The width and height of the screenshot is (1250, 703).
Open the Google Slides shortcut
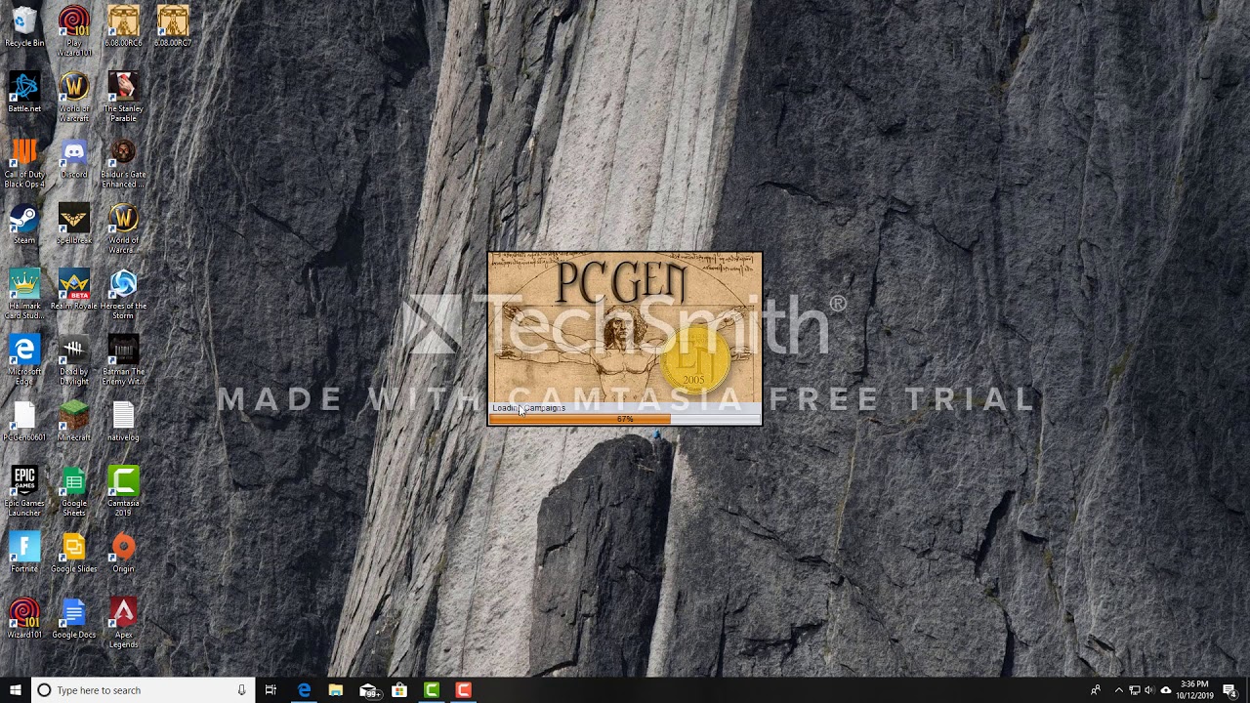(x=74, y=553)
